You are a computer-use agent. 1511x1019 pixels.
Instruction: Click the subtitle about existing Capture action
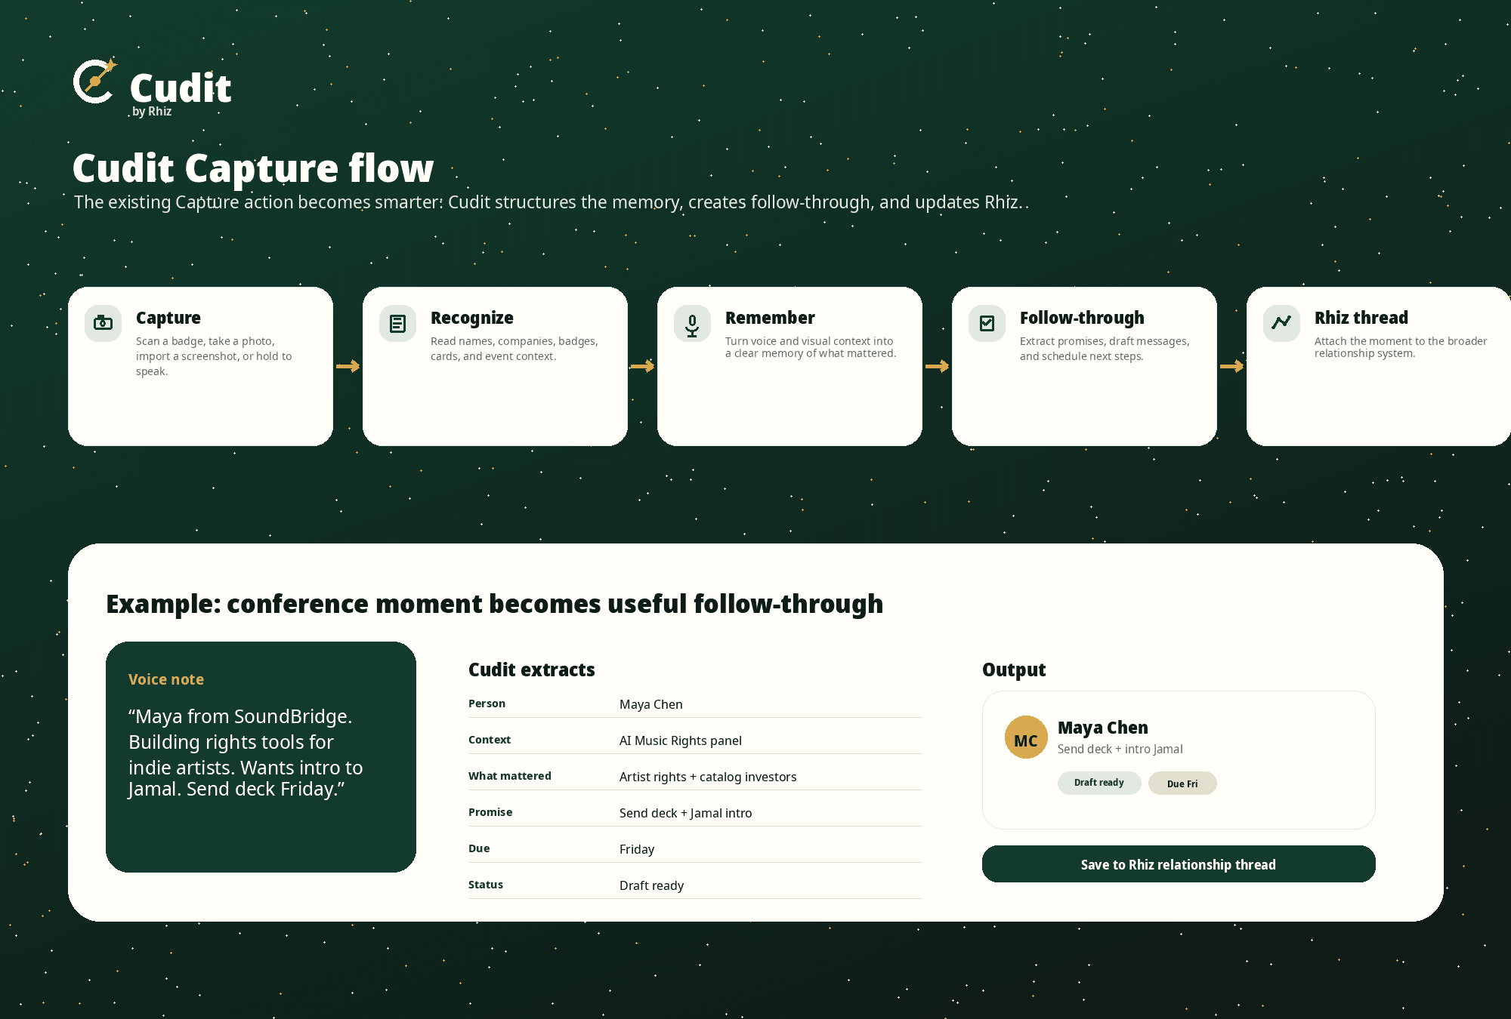click(548, 202)
